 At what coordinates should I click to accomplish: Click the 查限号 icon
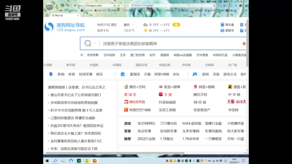(222, 31)
